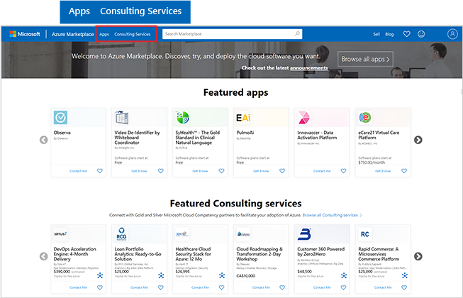463x298 pixels.
Task: Open Healthcare Cloud Security Stack title
Action: point(193,254)
